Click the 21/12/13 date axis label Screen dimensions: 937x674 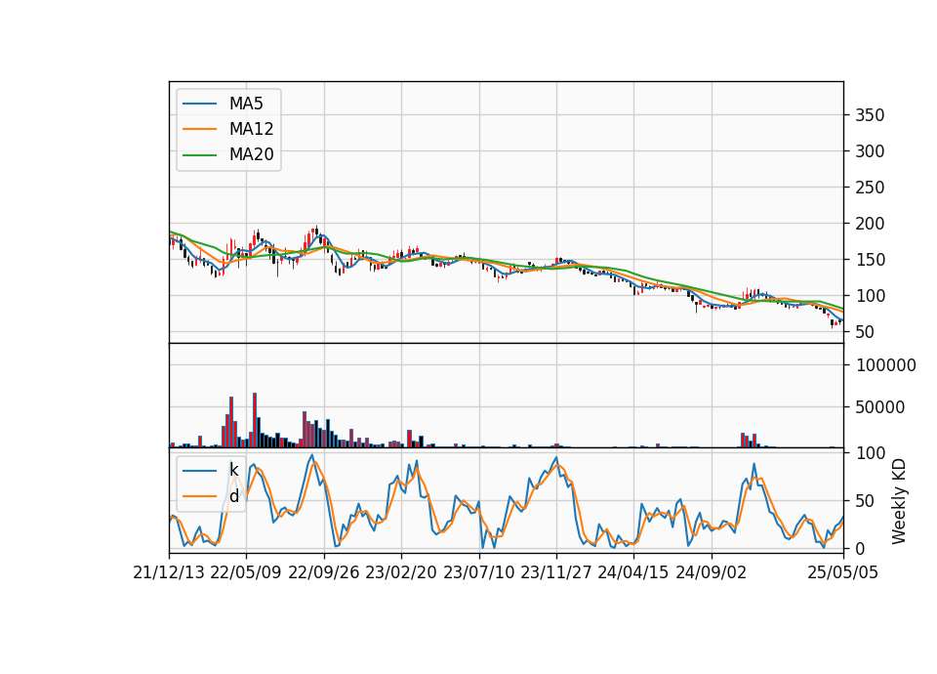pos(169,572)
